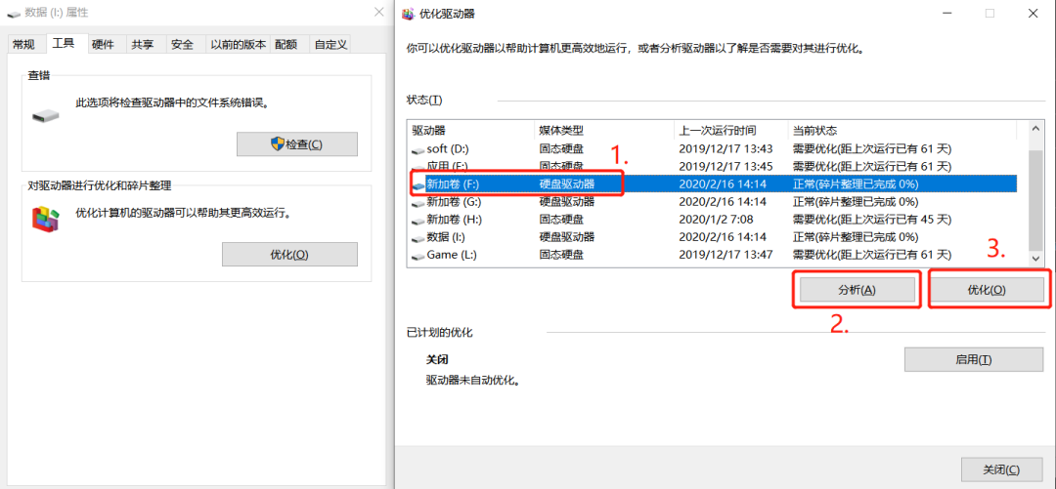Click the 优化驱动器 title bar icon

point(407,13)
